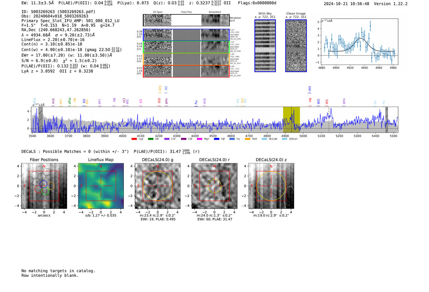The height and width of the screenshot is (292, 429).
Task: Click the S/N = 6.9(±0.8) line
Action: 59,61
